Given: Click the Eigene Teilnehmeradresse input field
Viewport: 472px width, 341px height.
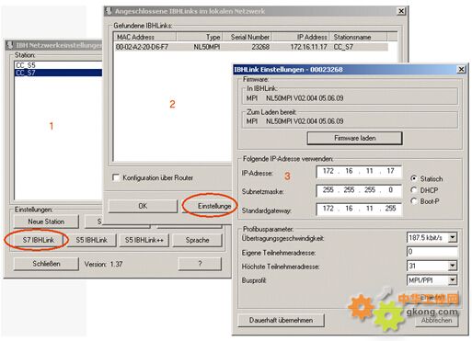Looking at the screenshot, I should 432,252.
